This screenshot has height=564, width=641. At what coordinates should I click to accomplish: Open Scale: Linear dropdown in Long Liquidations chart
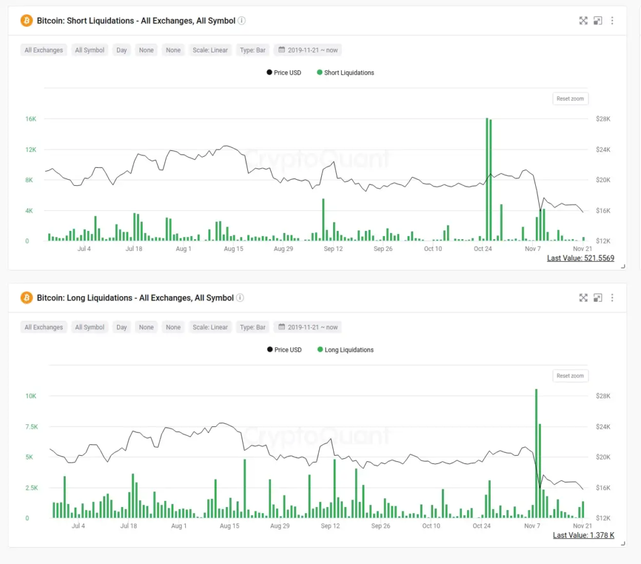(x=210, y=327)
